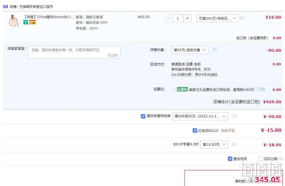
Task: Uncheck the 红包抵扣¥15 checkbox
Action: (195, 130)
